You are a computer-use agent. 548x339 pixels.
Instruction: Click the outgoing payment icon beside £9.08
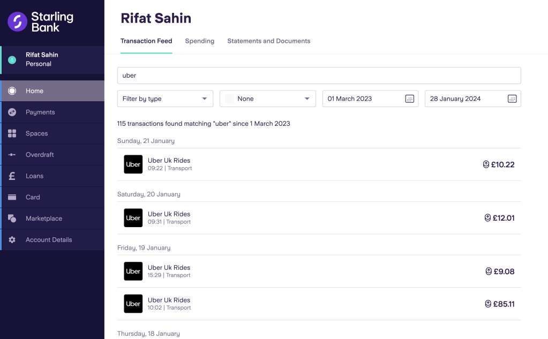click(489, 271)
